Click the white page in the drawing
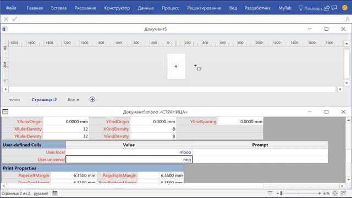Viewport: 352px width, 198px height. [176, 66]
